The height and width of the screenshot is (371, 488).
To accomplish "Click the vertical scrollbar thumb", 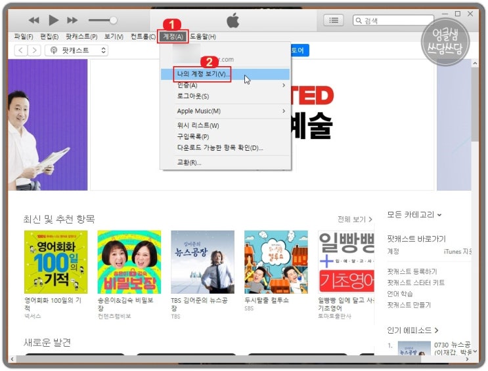I will [475, 104].
